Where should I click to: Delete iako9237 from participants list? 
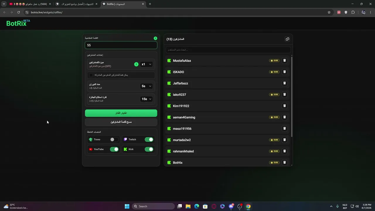pos(284,94)
